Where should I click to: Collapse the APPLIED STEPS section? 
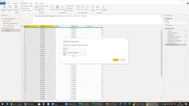point(164,29)
